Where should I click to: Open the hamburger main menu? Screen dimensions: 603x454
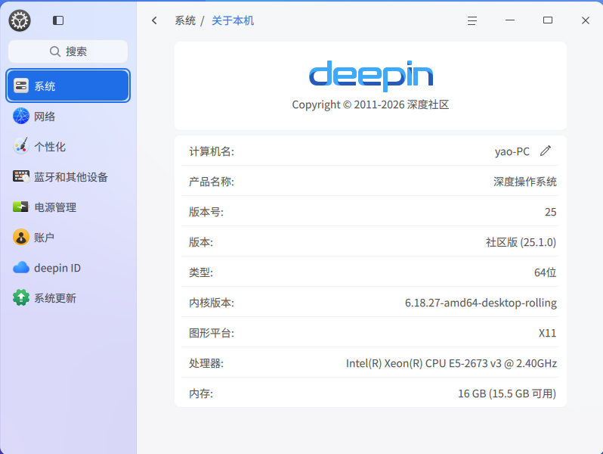(x=472, y=20)
